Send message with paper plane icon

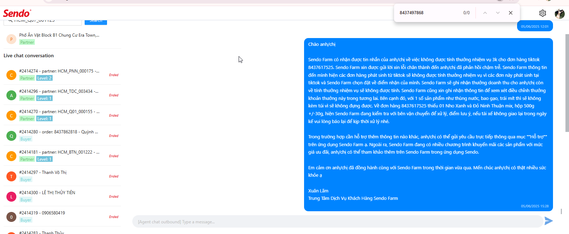coord(548,221)
